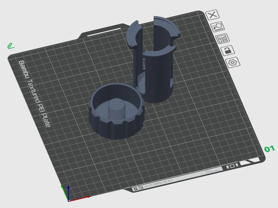The width and height of the screenshot is (278, 208).
Task: Click the auto orient icon on the plate
Action: tap(218, 27)
